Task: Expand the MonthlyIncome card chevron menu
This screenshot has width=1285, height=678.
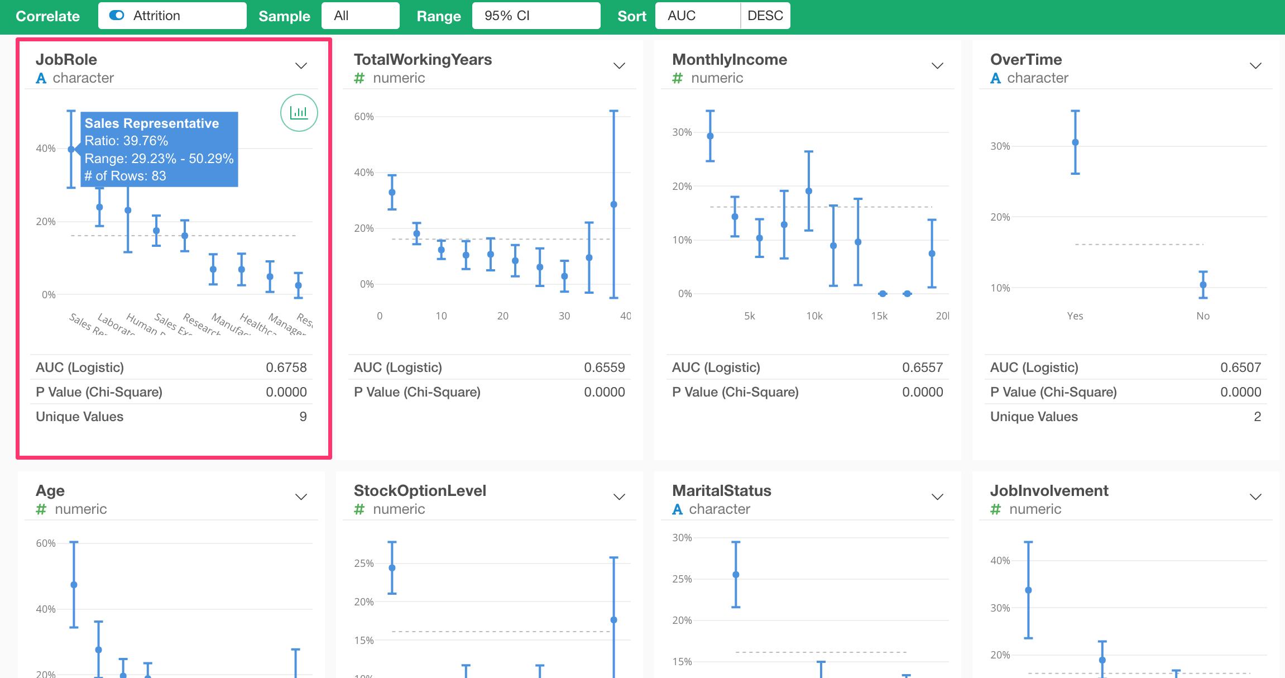Action: pos(937,65)
